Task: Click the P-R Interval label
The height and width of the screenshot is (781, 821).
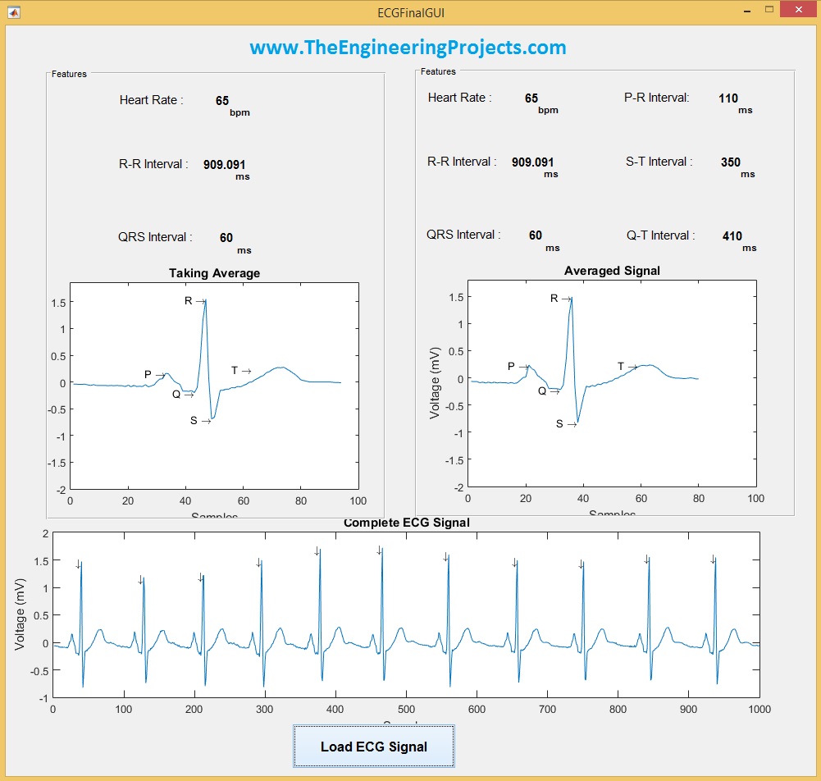Action: coord(657,98)
